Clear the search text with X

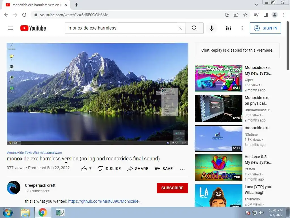[180, 28]
